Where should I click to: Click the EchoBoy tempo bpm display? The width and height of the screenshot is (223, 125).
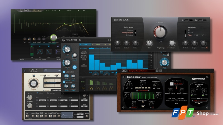178,84
